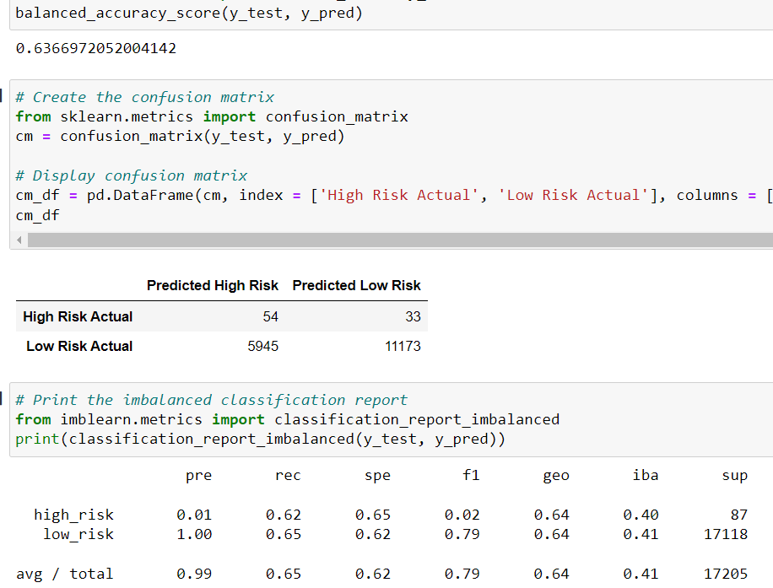Click the balanced_accuracy_score code line

(x=189, y=13)
